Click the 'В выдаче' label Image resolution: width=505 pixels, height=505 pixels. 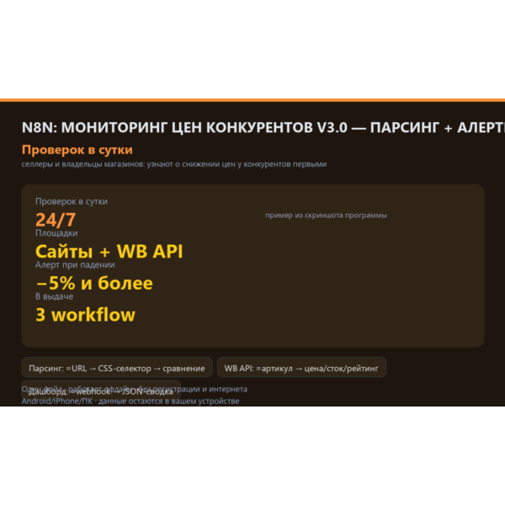tap(54, 296)
